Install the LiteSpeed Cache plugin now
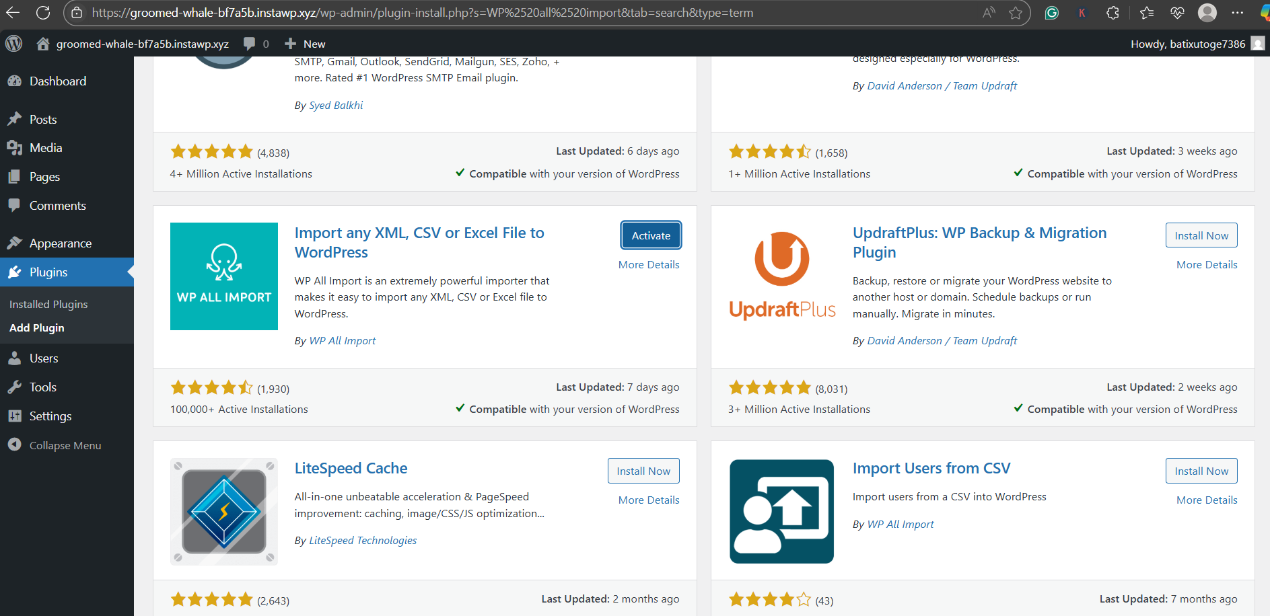 pyautogui.click(x=643, y=471)
